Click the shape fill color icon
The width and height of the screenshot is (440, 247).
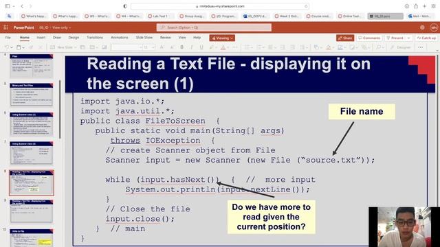(x=329, y=47)
